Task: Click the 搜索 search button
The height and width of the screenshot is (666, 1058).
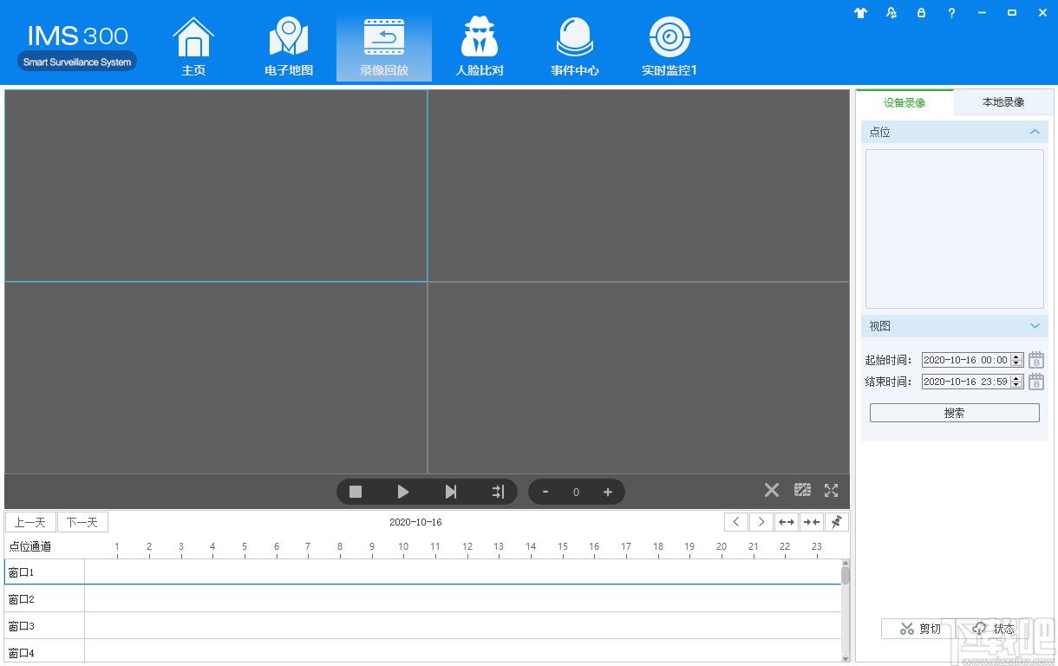Action: pyautogui.click(x=955, y=413)
